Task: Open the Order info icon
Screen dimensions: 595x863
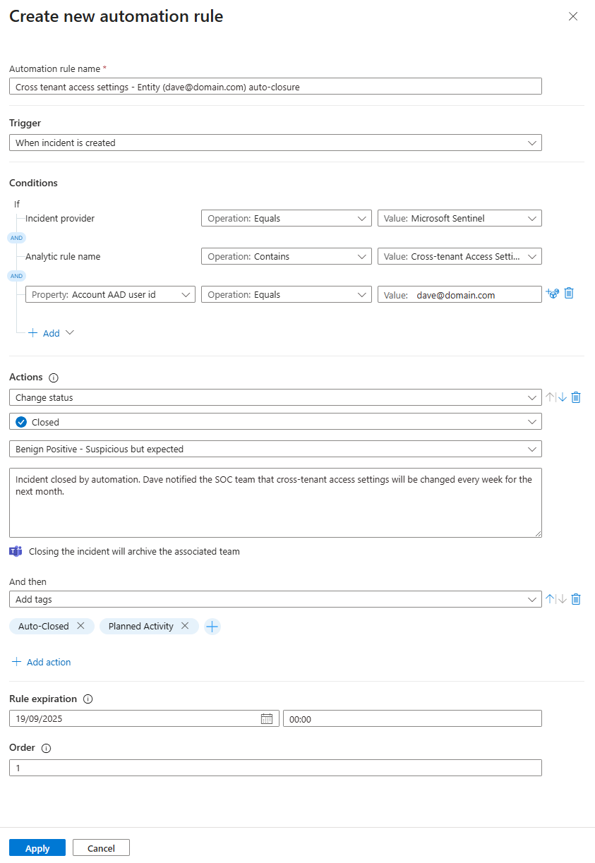Action: point(47,749)
